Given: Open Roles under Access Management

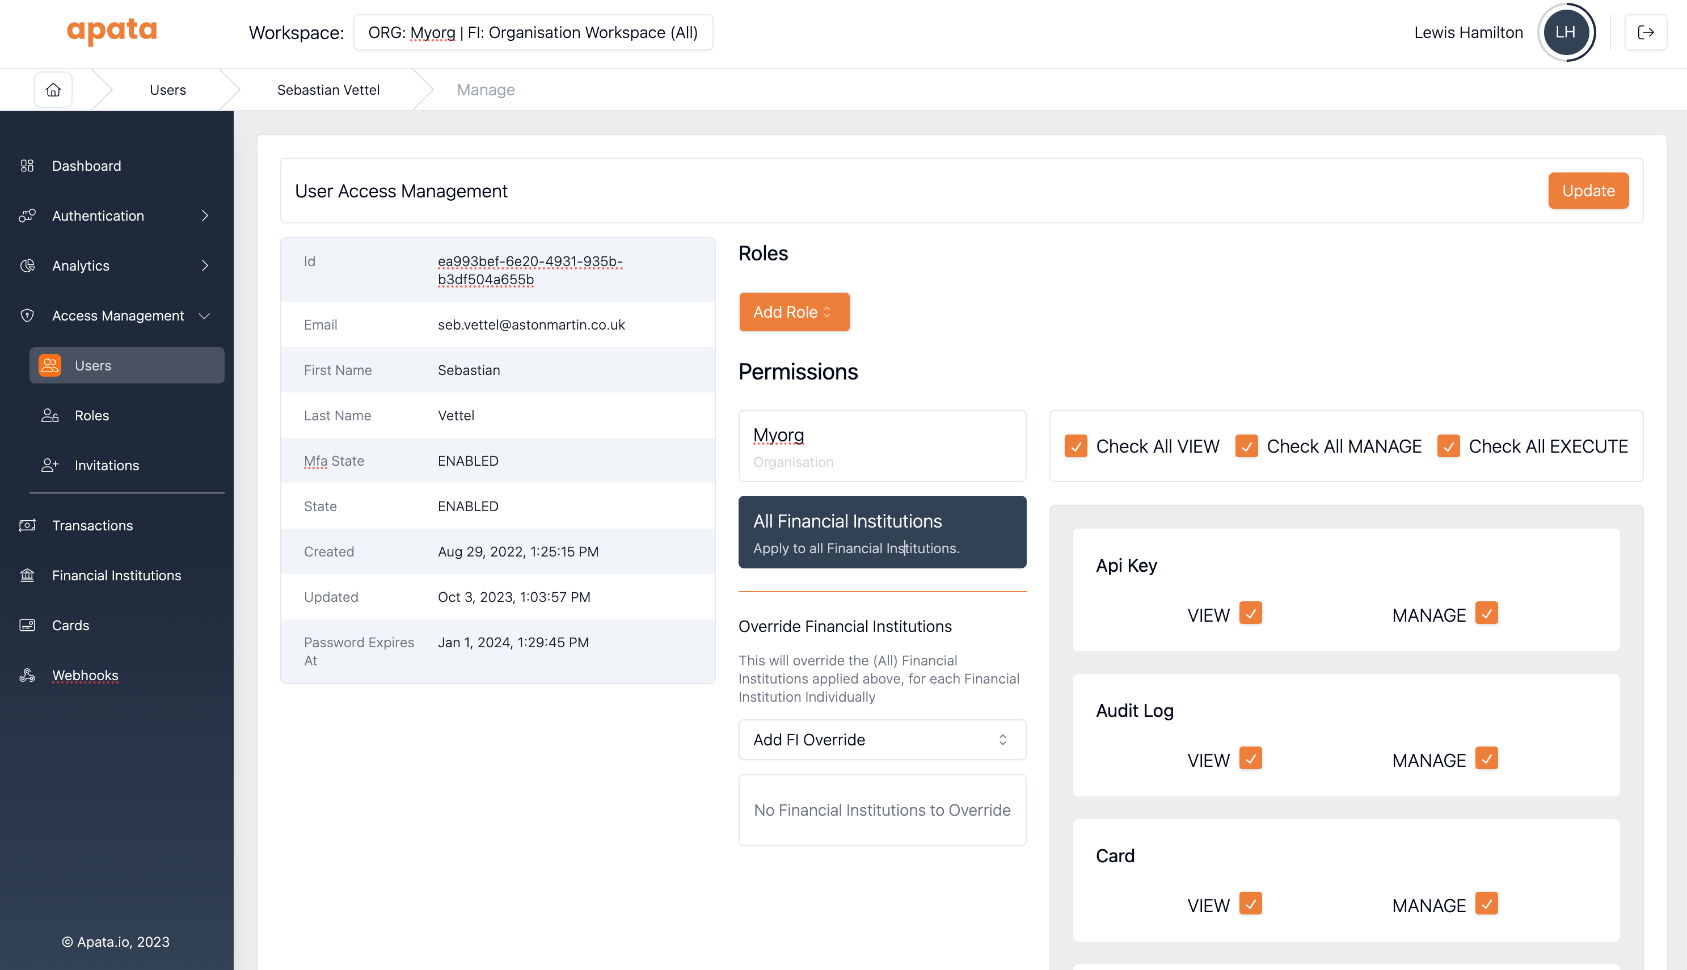Looking at the screenshot, I should pyautogui.click(x=92, y=416).
